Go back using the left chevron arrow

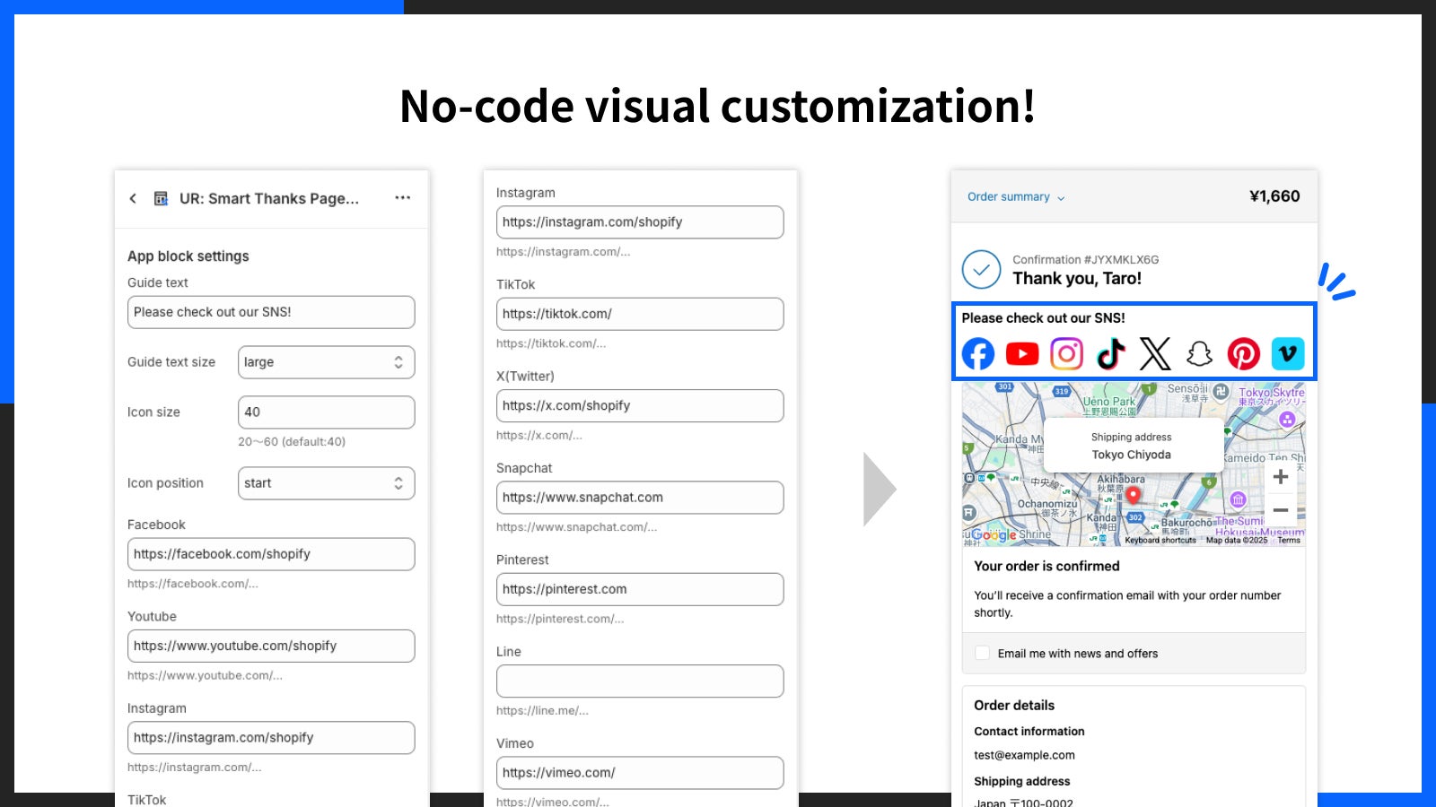(x=133, y=198)
